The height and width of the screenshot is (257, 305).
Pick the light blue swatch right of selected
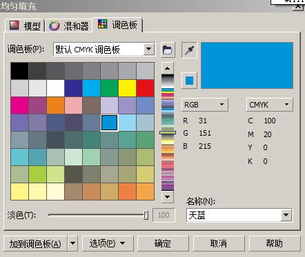127,123
